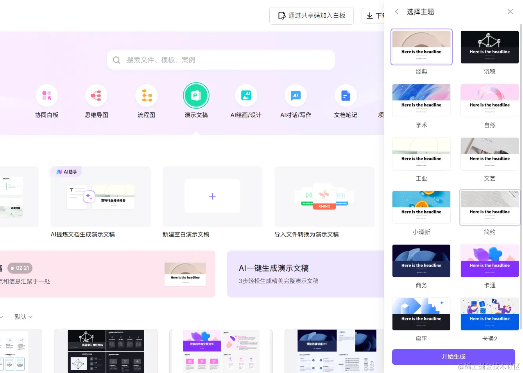The image size is (523, 373).
Task: Click the theme panel scrollbar
Action: pyautogui.click(x=521, y=176)
